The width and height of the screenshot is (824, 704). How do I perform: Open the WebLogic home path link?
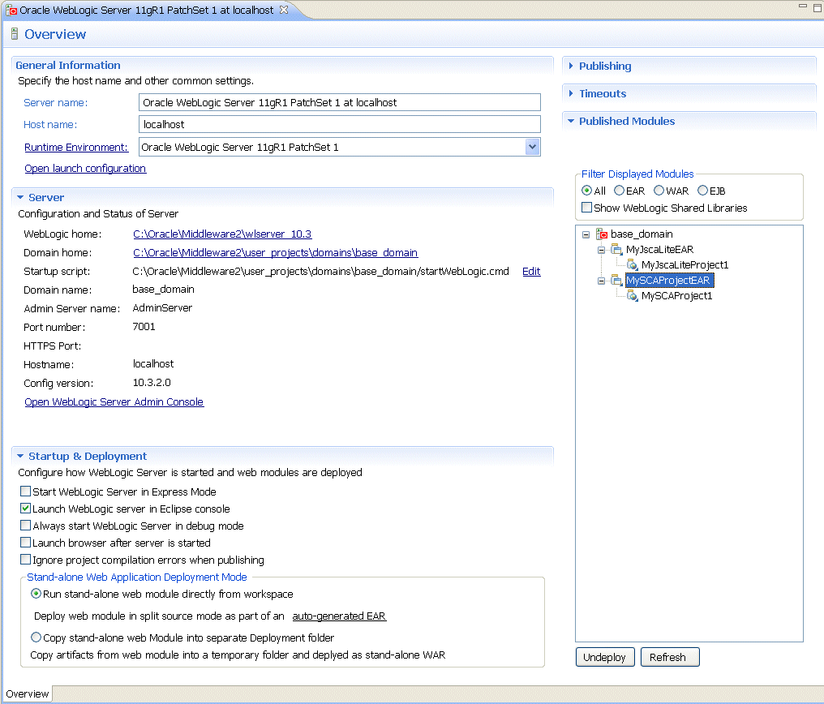[222, 234]
